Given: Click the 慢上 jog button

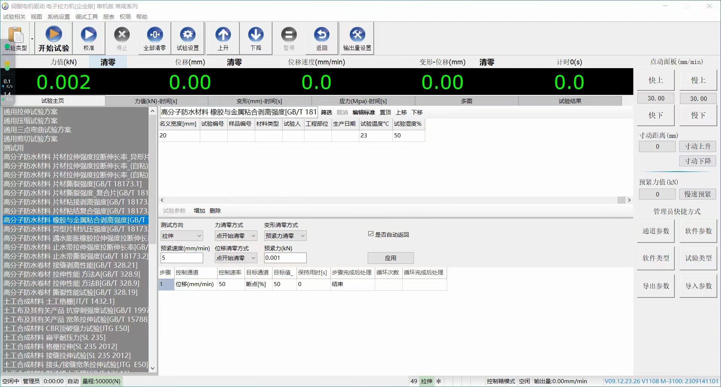Looking at the screenshot, I should [x=698, y=80].
